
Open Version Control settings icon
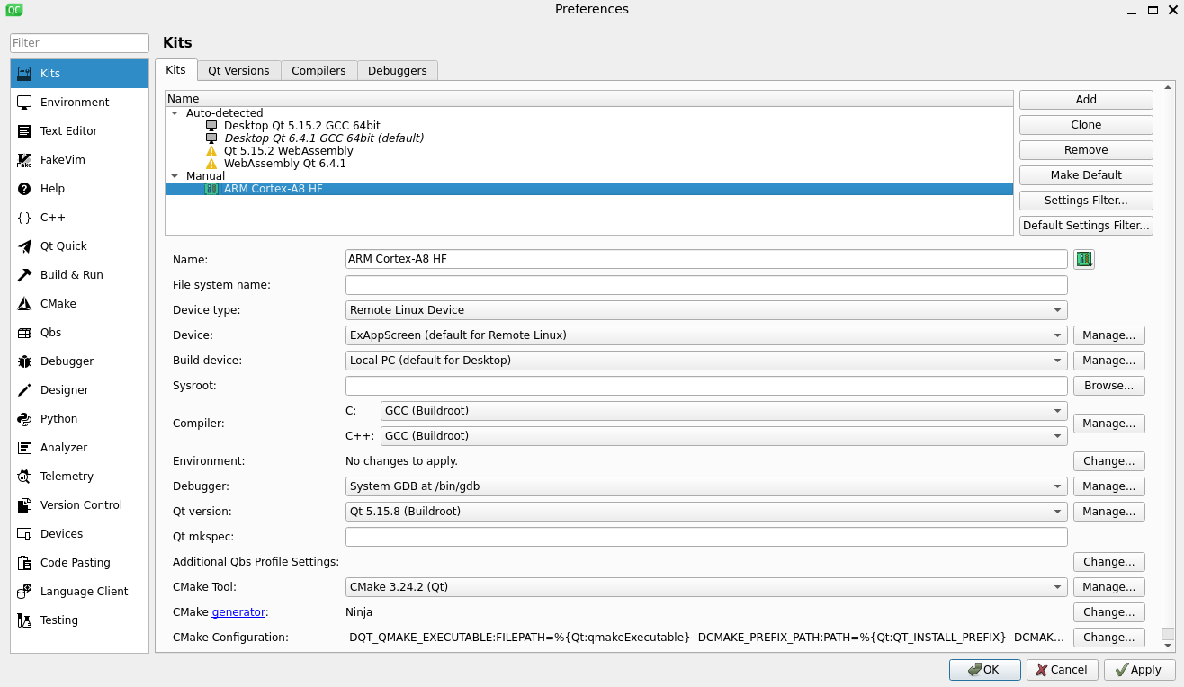[24, 505]
